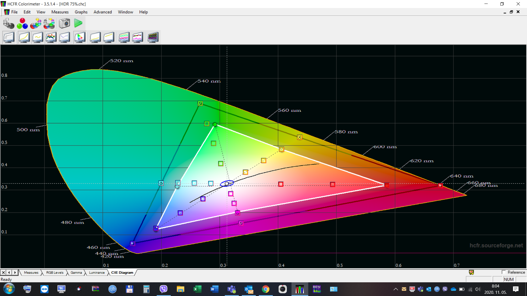Image resolution: width=527 pixels, height=296 pixels.
Task: Open the spectrum display dark monitor icon
Action: tap(153, 37)
